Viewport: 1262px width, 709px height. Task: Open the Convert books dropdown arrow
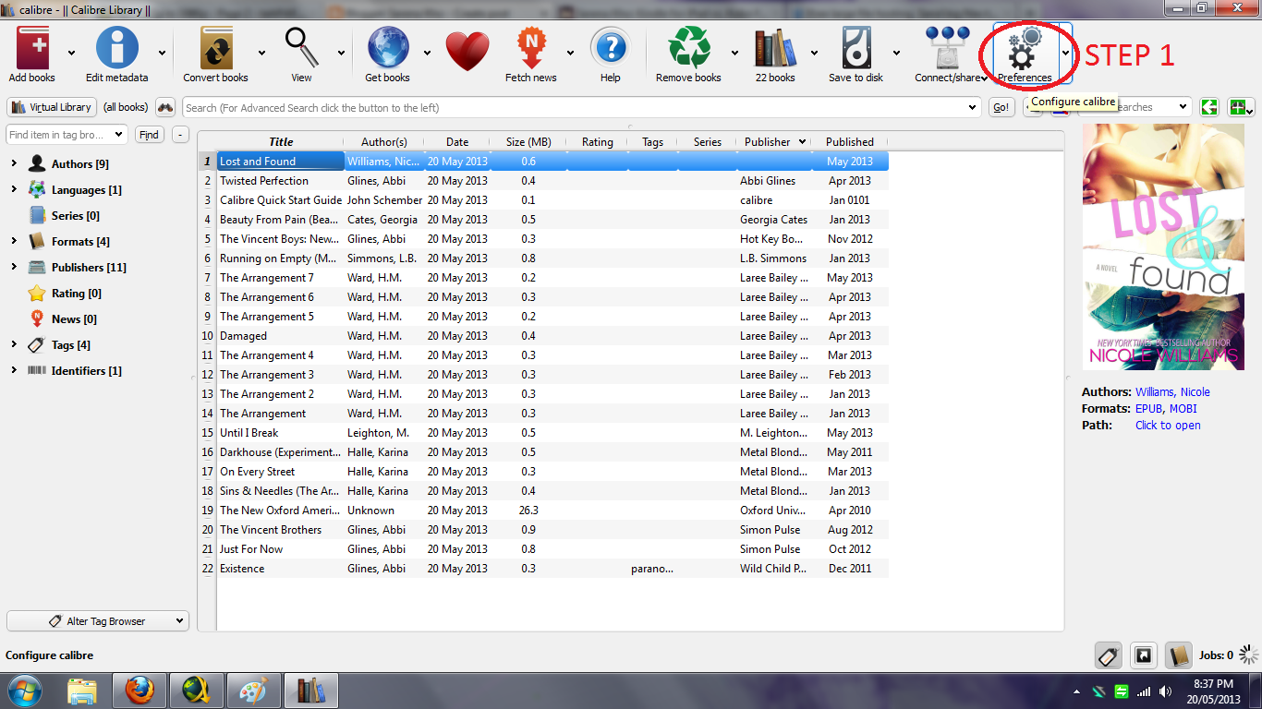tap(261, 54)
